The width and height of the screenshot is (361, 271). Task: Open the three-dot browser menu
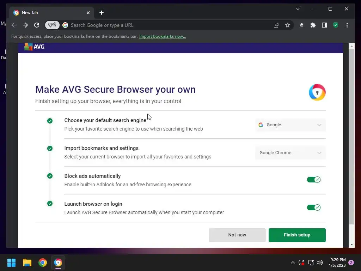click(x=347, y=25)
